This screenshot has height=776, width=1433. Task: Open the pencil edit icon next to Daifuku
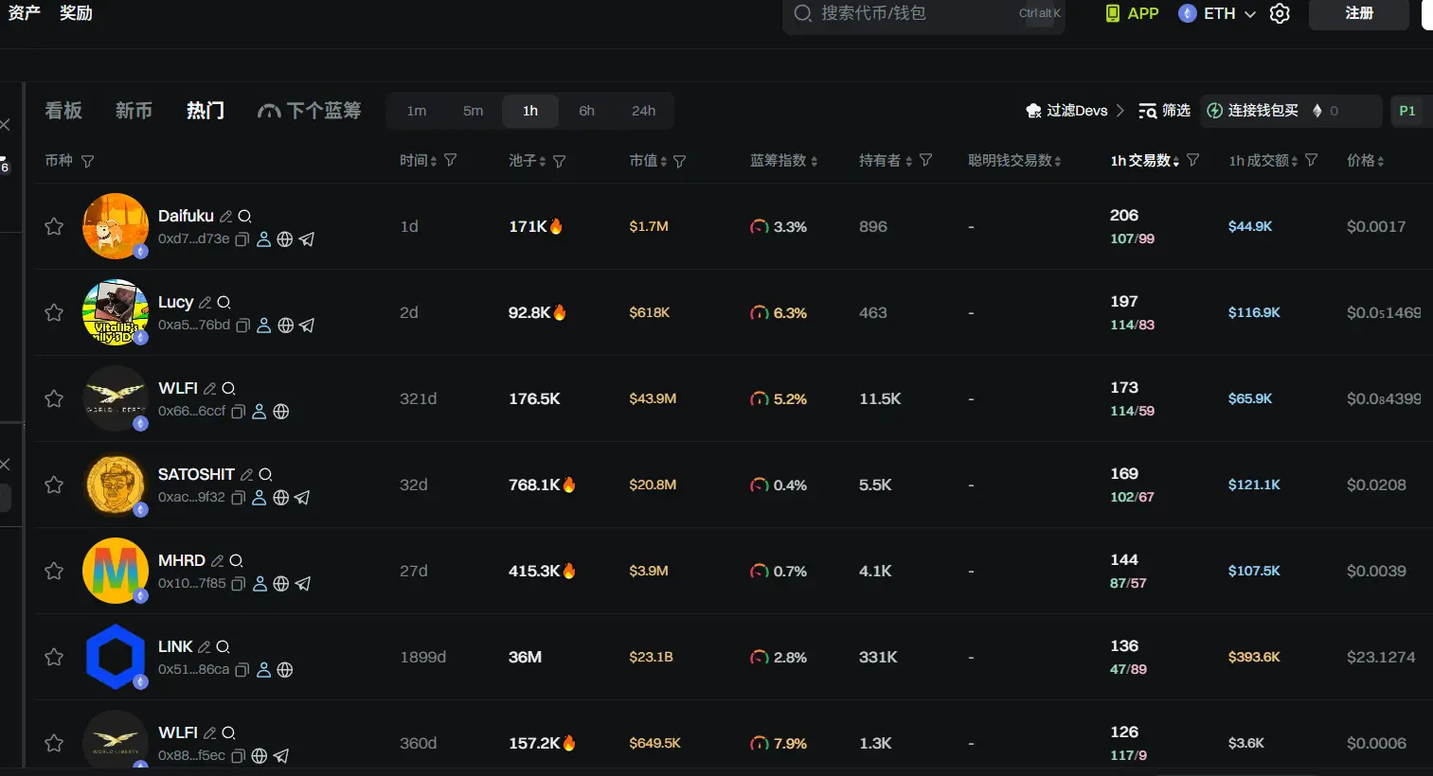[x=225, y=217]
